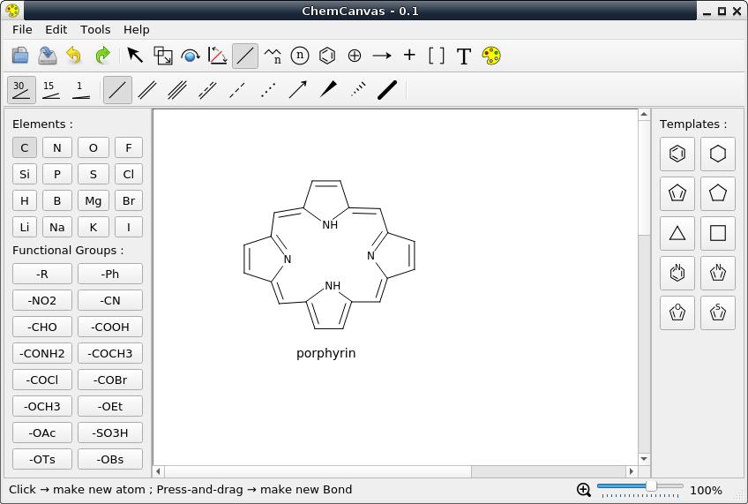The image size is (748, 504).
Task: Open the Tools menu
Action: (95, 30)
